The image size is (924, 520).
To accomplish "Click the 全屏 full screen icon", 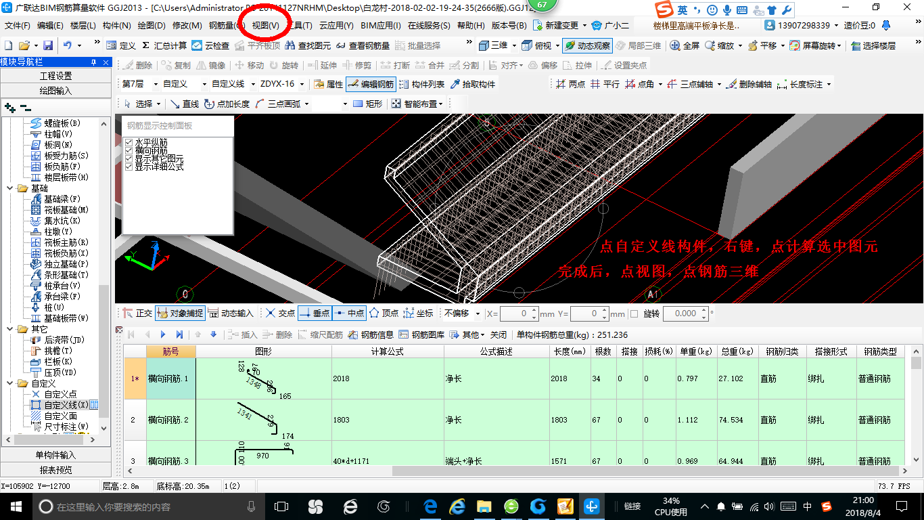I will click(x=685, y=45).
